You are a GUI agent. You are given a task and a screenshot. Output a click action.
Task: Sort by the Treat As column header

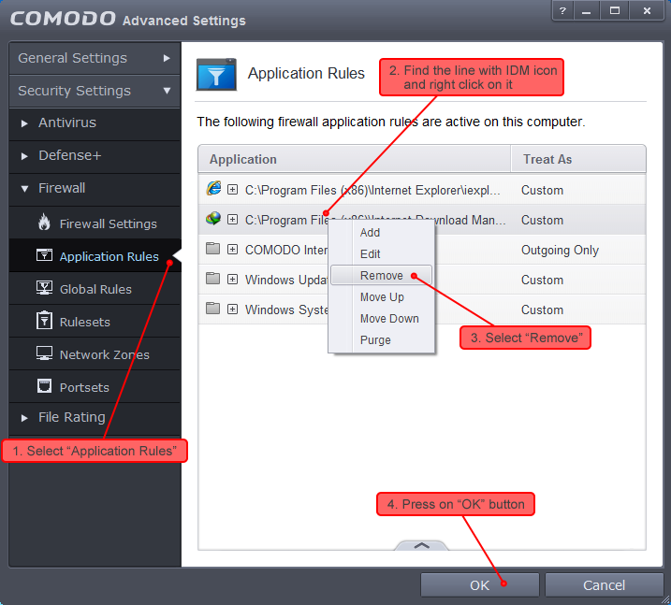point(578,159)
